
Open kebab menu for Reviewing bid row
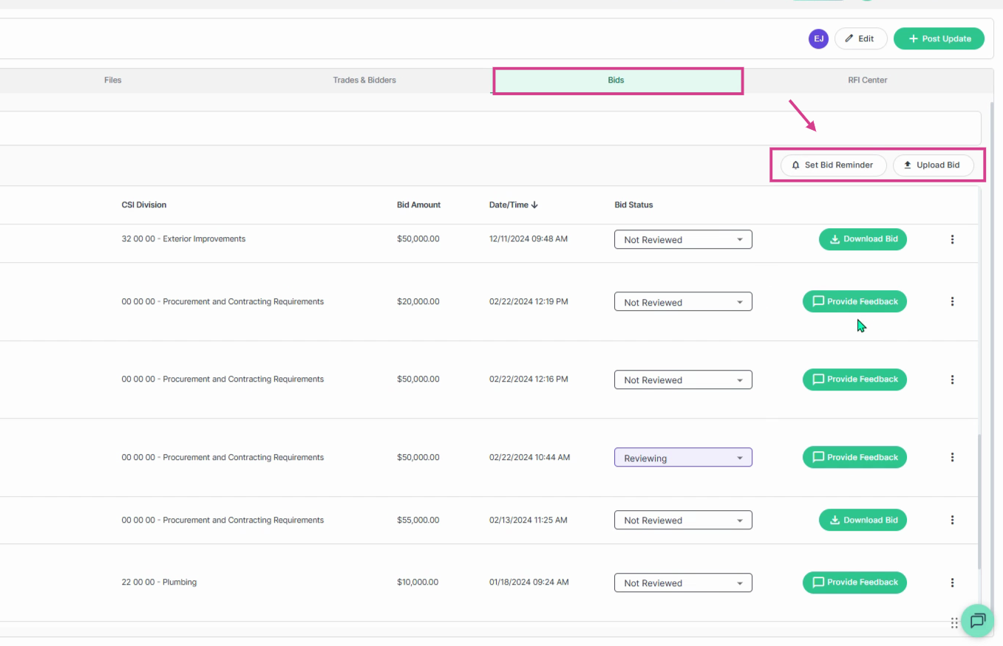(952, 457)
